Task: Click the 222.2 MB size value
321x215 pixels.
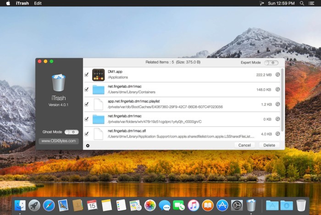Action: 264,75
